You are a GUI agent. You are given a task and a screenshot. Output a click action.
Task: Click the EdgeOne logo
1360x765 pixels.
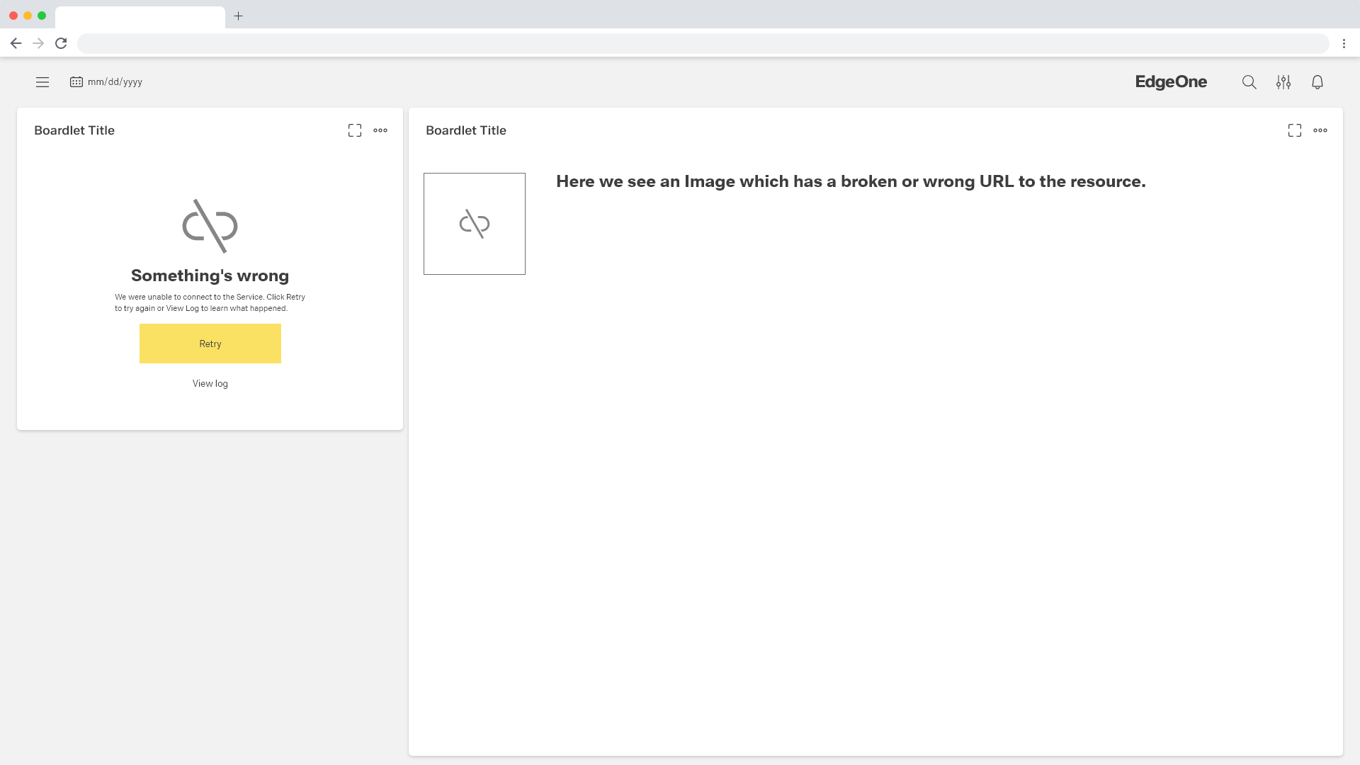pos(1171,82)
